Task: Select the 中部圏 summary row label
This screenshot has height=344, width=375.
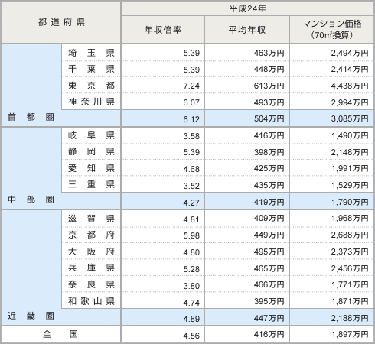Action: point(31,200)
